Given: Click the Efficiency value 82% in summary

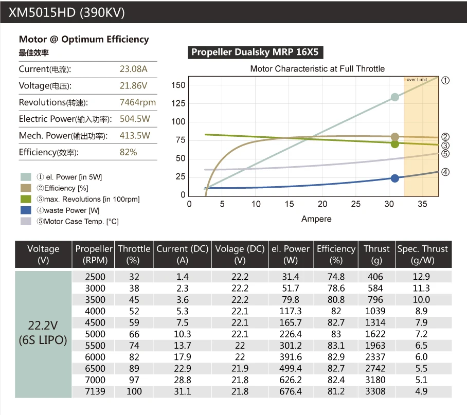Looking at the screenshot, I should click(x=129, y=152).
